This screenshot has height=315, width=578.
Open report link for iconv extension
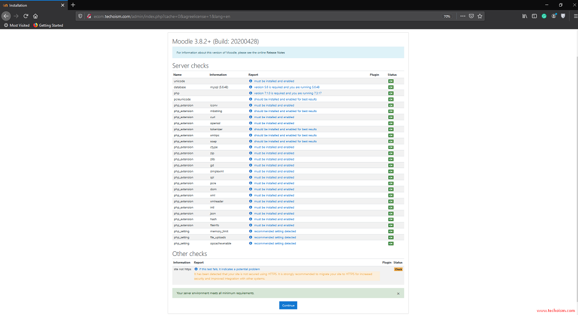274,106
